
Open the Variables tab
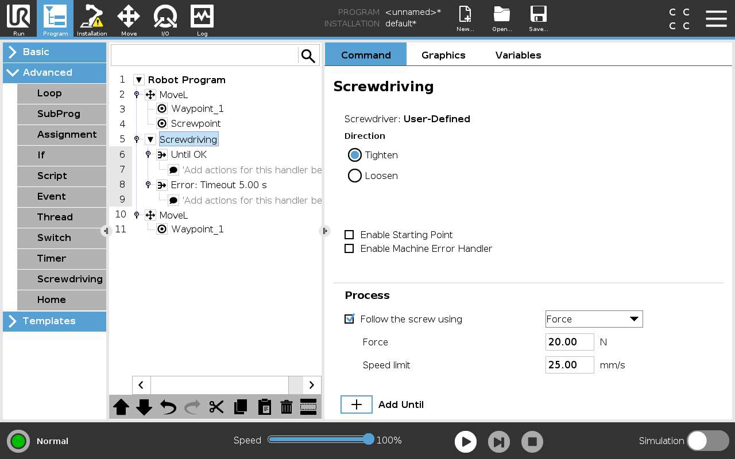[x=518, y=55]
